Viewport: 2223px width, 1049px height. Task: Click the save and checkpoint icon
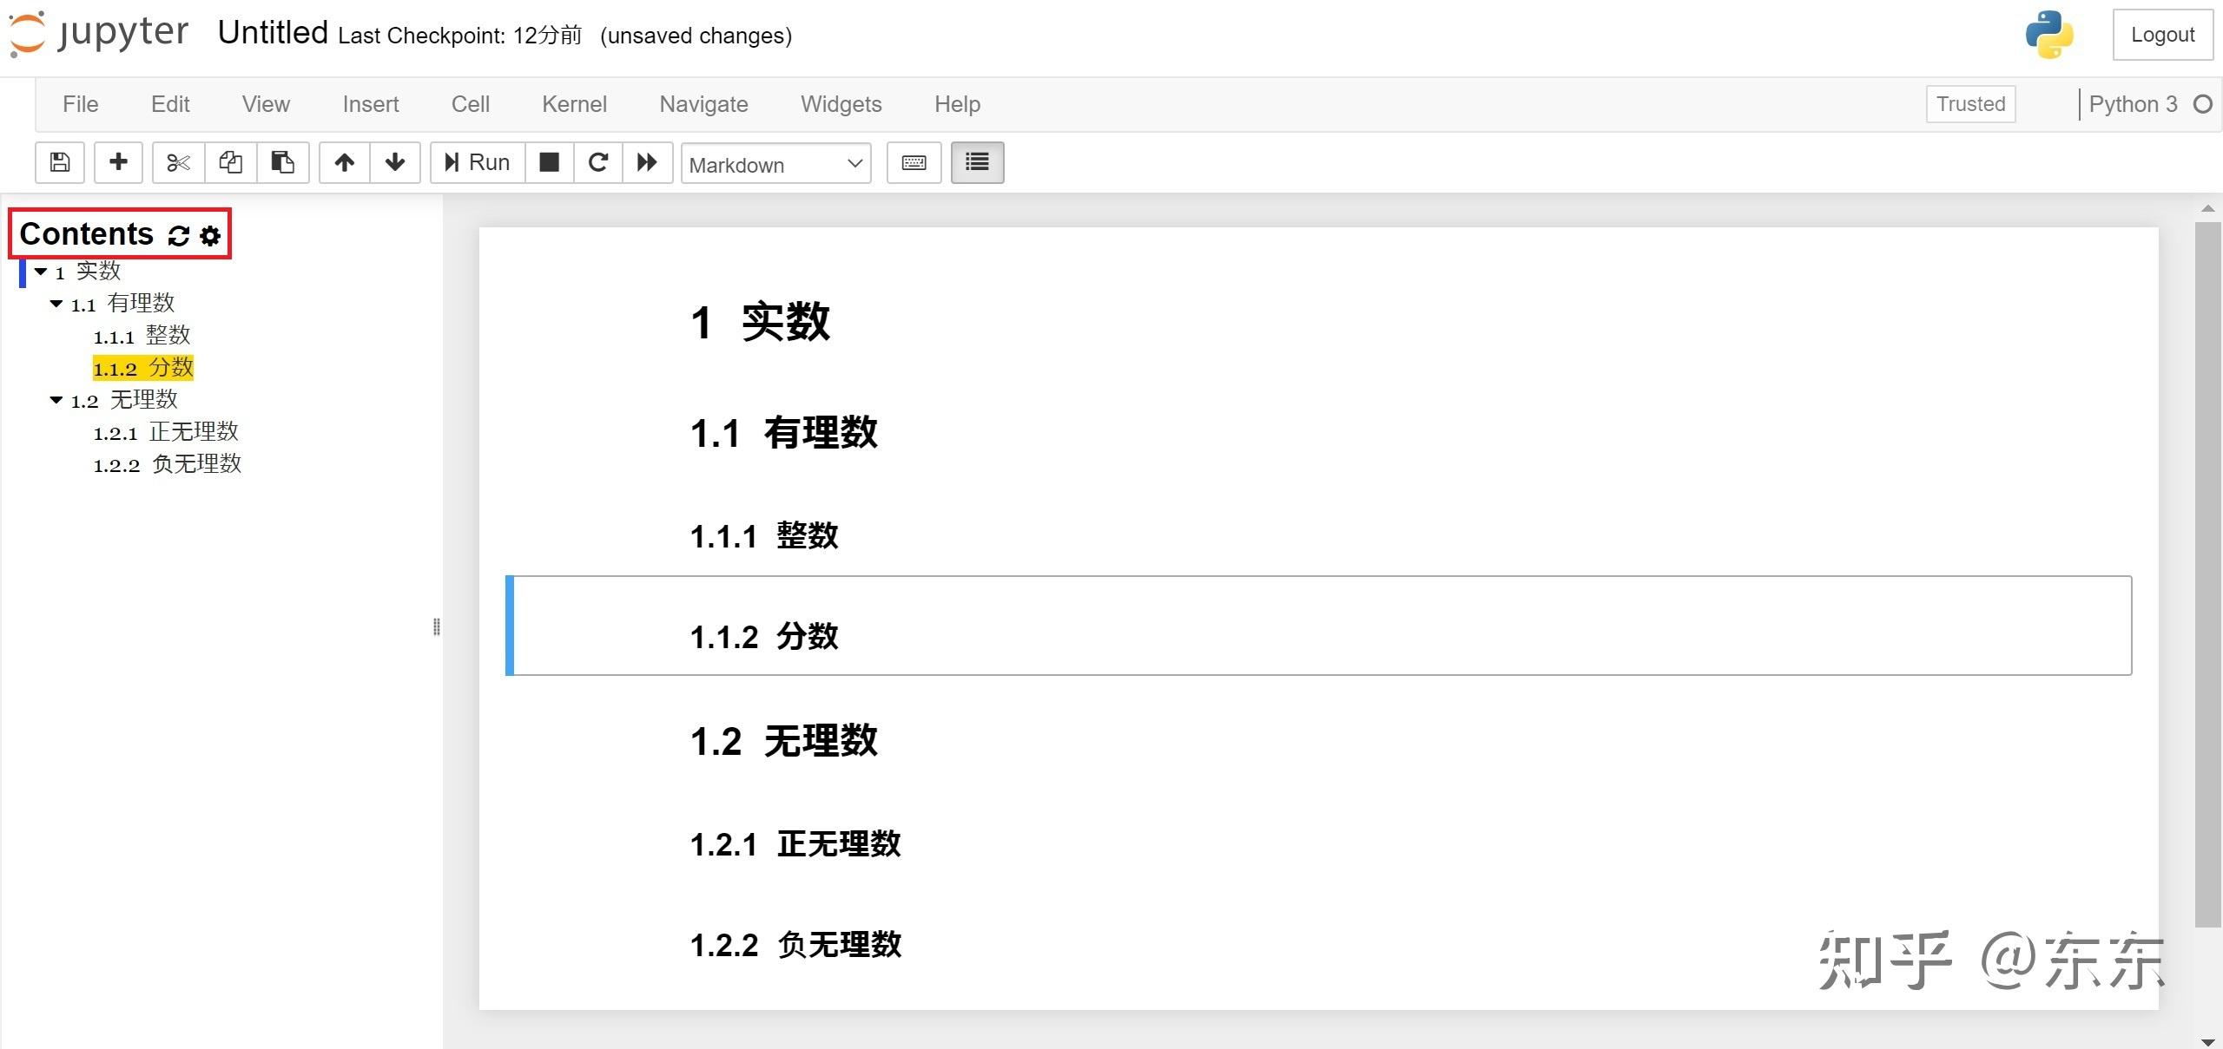click(60, 162)
